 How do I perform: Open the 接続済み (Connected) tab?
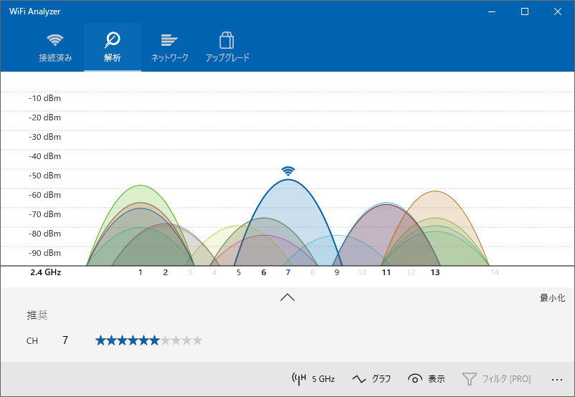click(55, 47)
